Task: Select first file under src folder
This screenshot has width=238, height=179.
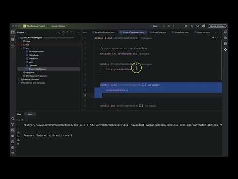Action: coord(35,52)
